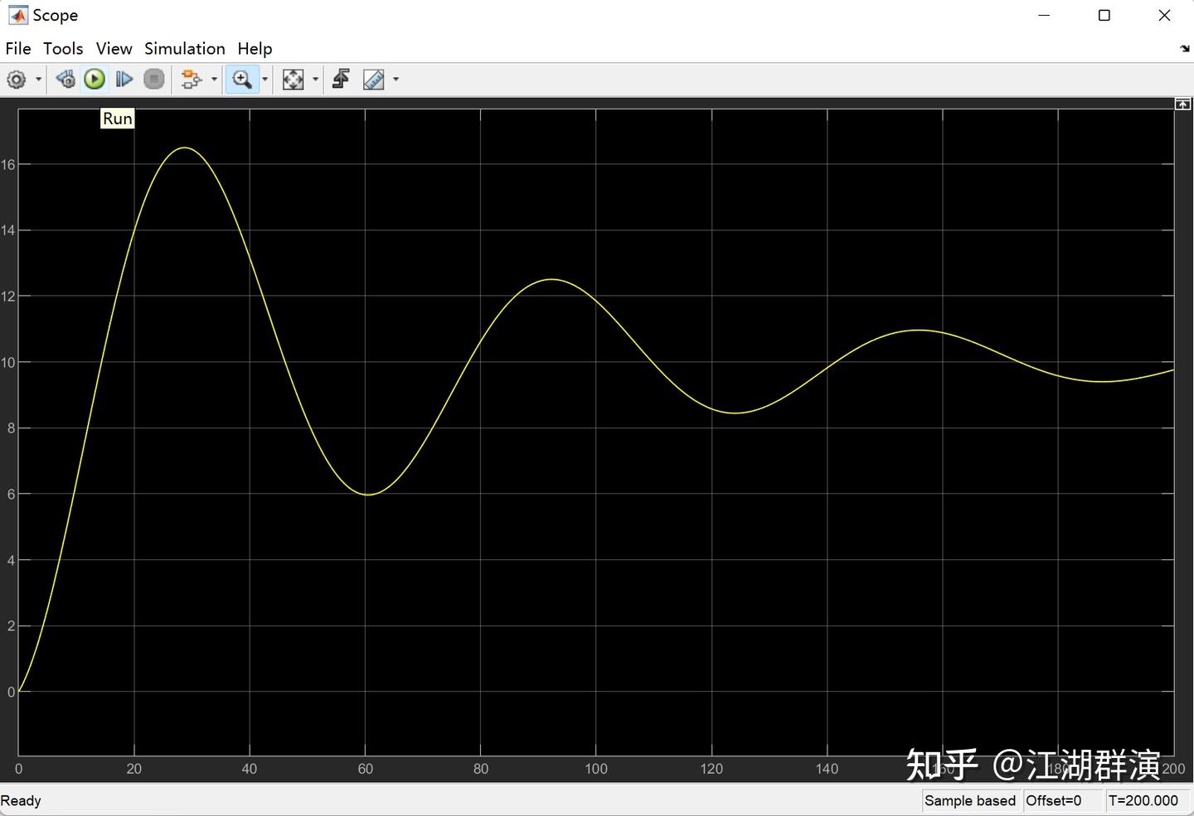This screenshot has height=816, width=1194.
Task: Open the Help menu
Action: (x=255, y=49)
